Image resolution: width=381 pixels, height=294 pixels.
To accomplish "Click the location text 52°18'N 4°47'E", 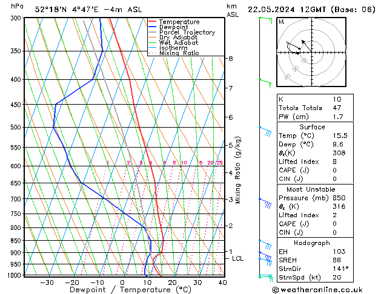I will pyautogui.click(x=67, y=10).
